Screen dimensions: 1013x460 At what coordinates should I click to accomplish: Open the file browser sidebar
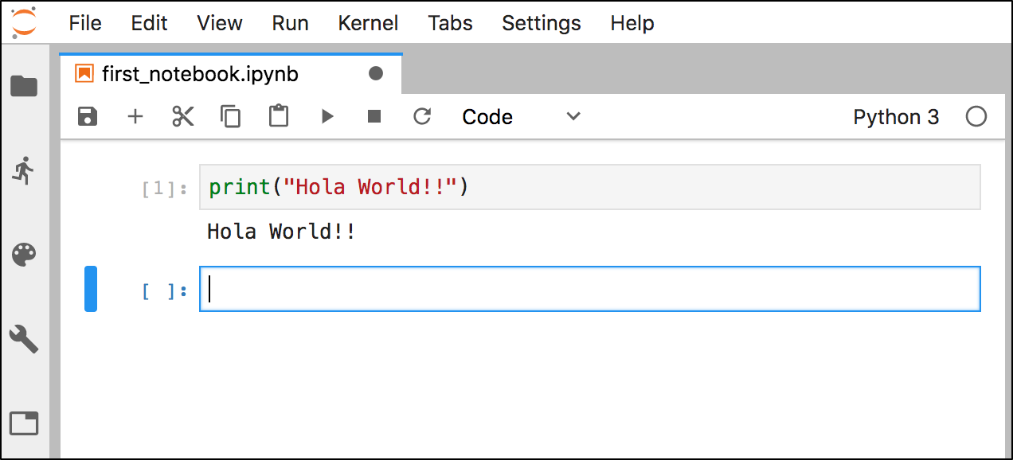coord(24,88)
